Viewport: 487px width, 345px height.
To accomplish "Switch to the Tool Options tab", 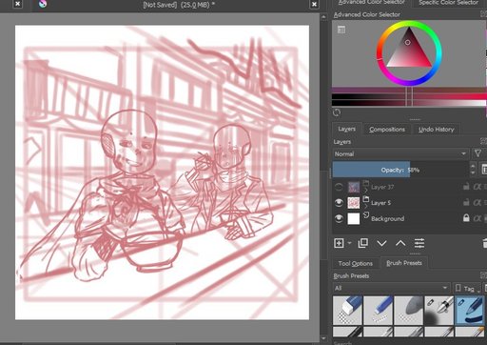I will pos(356,263).
